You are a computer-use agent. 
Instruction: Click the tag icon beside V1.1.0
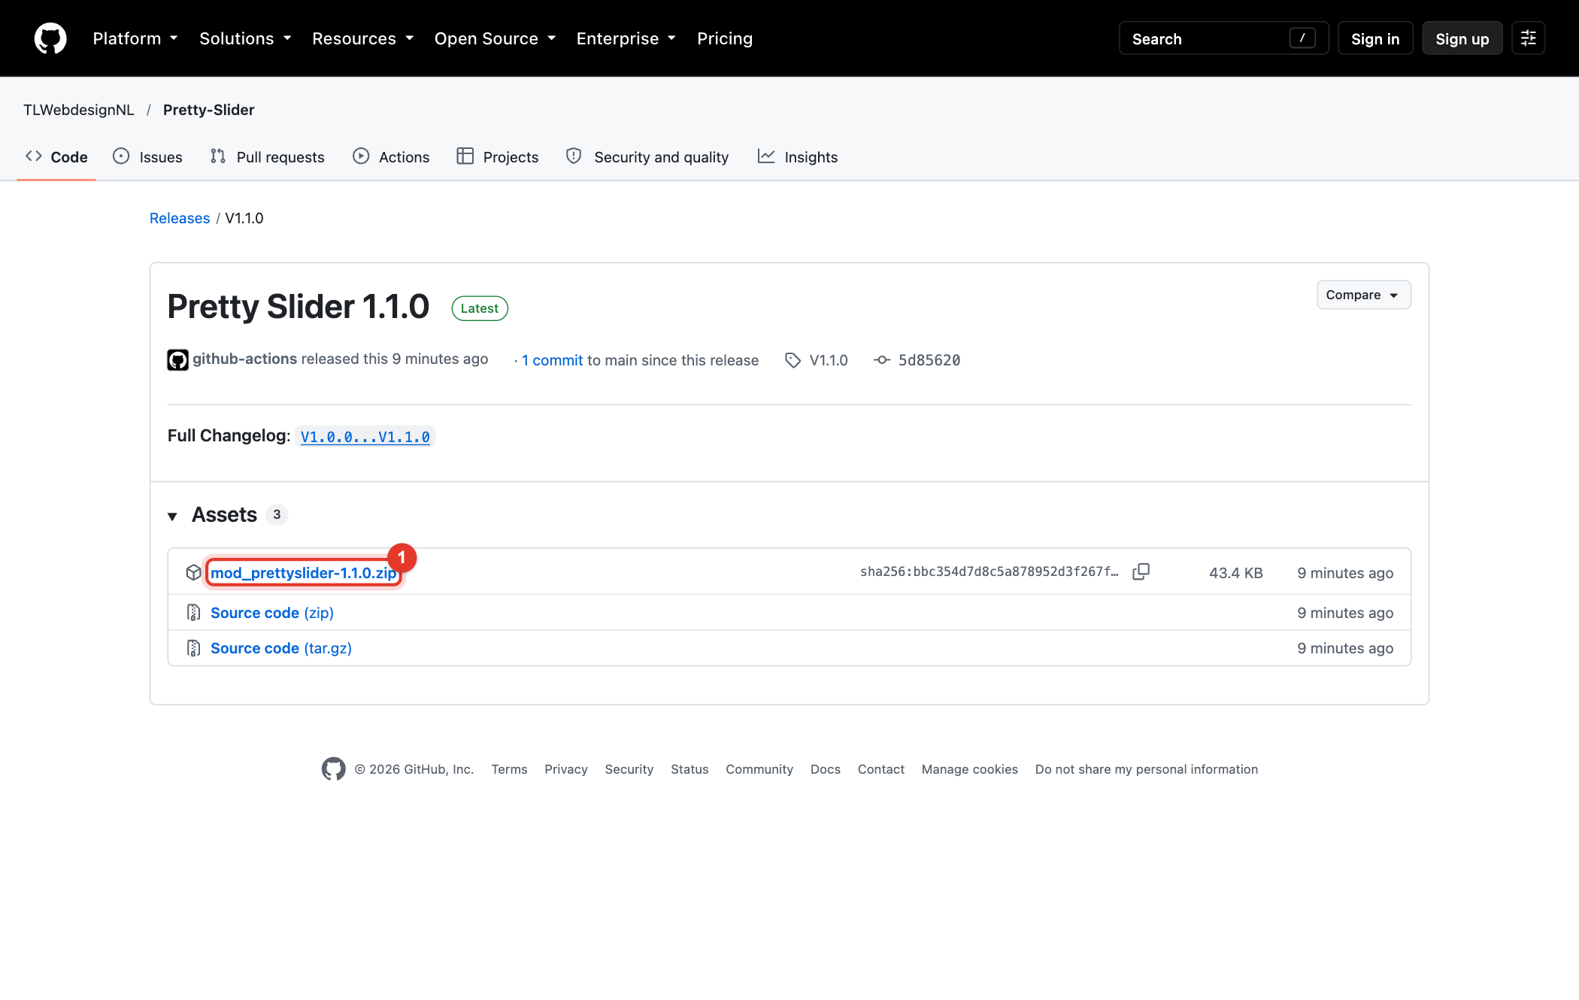793,360
